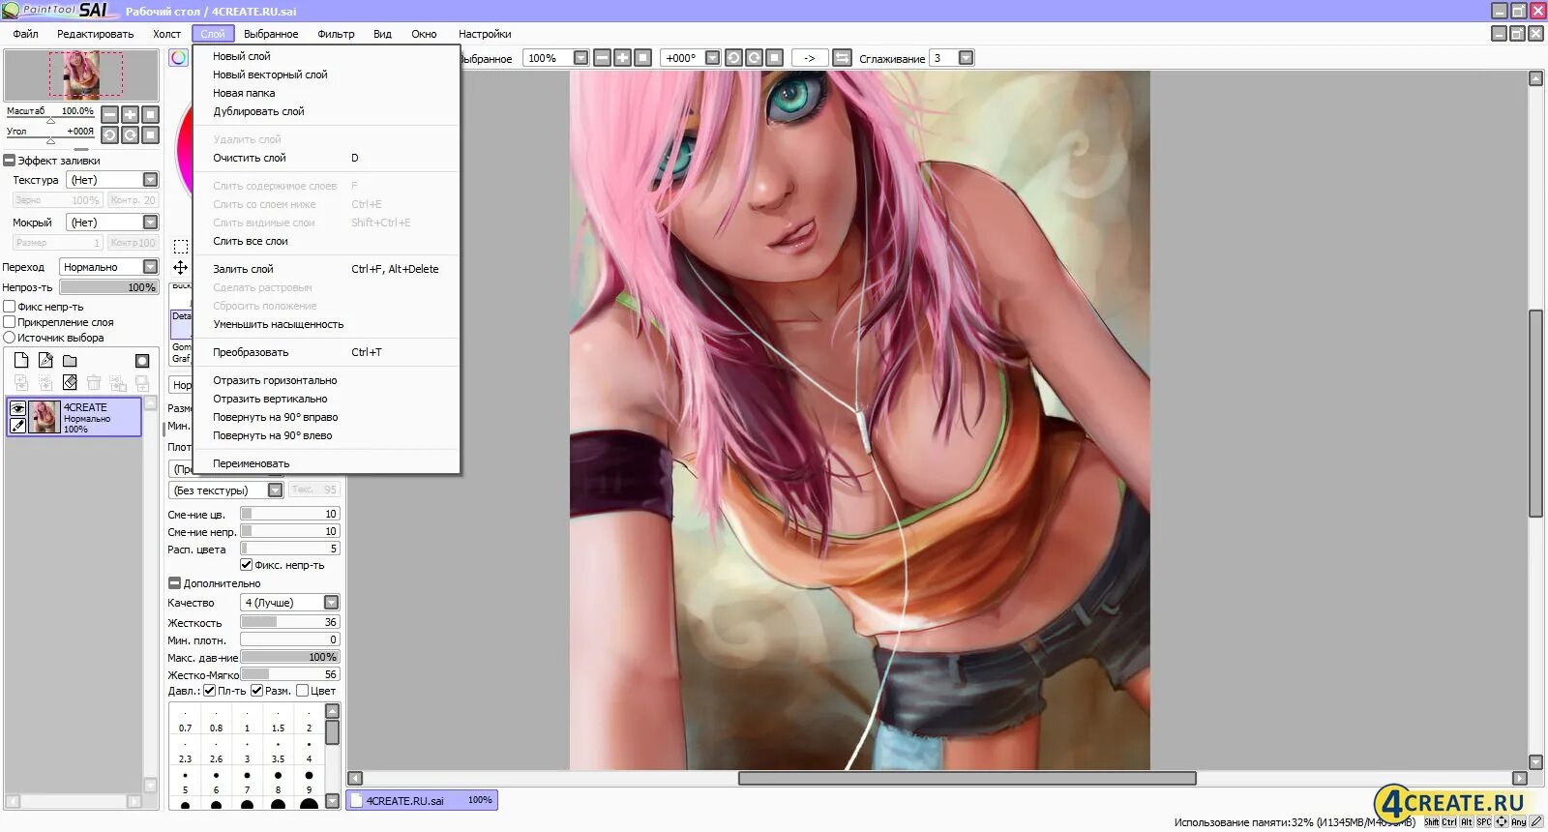Select the rectangular selection tool
Screen dimensions: 1548x832
[181, 246]
